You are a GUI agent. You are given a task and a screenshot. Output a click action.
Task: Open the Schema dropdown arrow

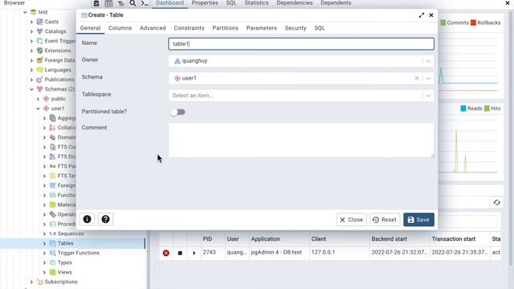(x=428, y=79)
